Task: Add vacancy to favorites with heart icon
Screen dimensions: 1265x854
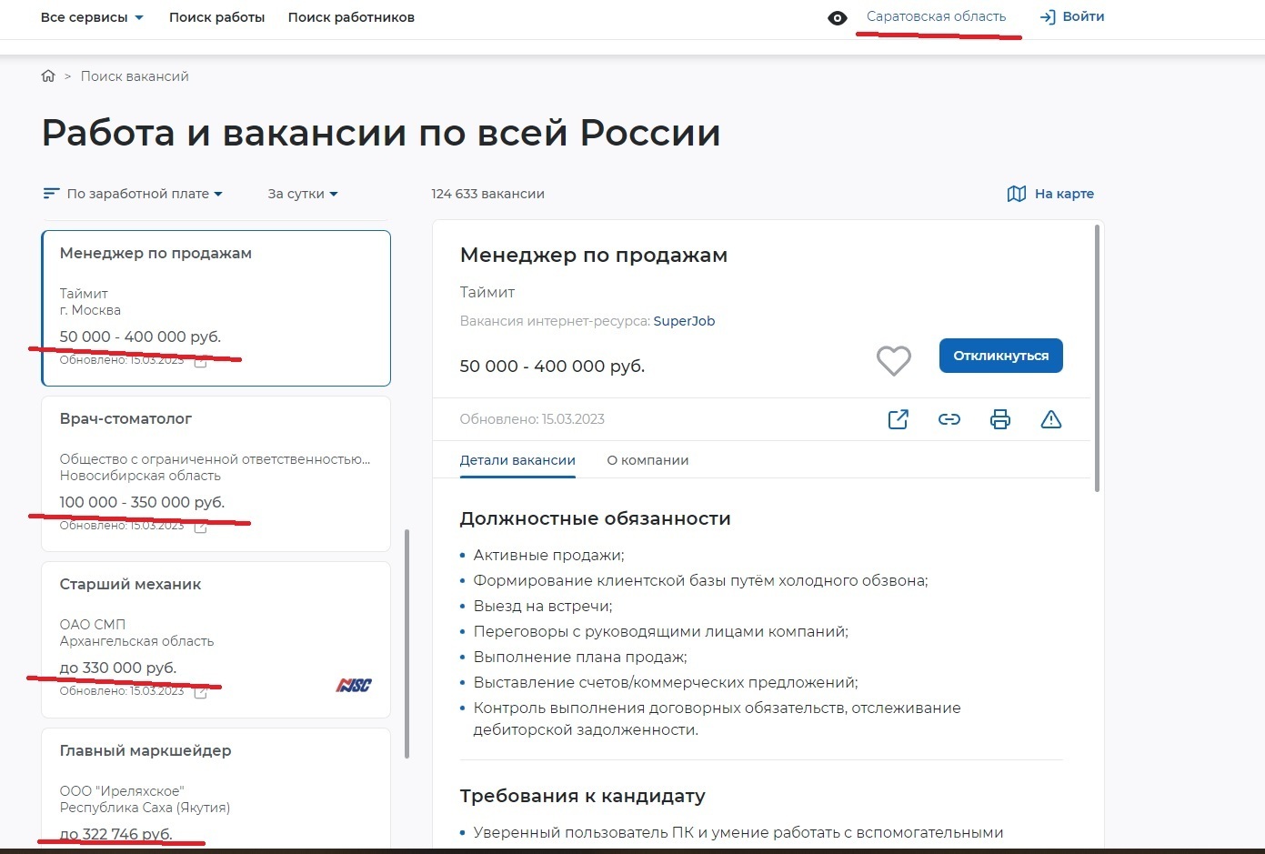Action: point(893,360)
